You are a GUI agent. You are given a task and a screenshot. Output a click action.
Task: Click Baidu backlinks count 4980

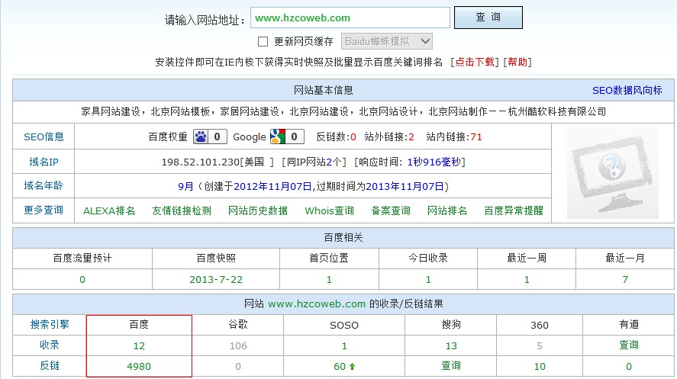point(139,367)
